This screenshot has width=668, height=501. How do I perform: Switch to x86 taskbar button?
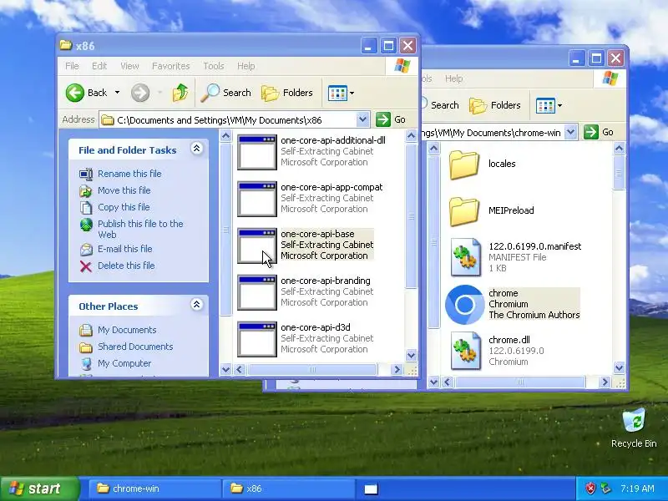288,488
